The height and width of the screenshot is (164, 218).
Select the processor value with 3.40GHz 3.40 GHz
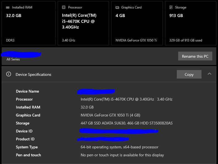[127, 99]
